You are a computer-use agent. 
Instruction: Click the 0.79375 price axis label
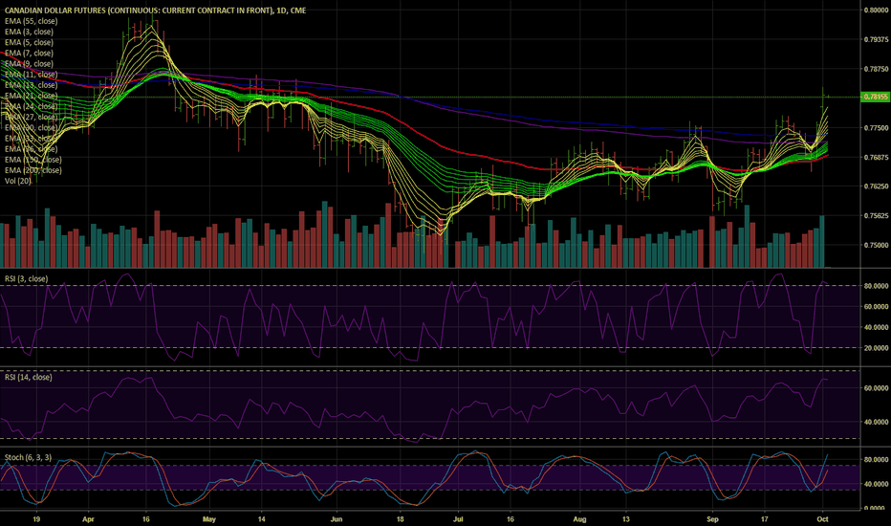pyautogui.click(x=877, y=39)
